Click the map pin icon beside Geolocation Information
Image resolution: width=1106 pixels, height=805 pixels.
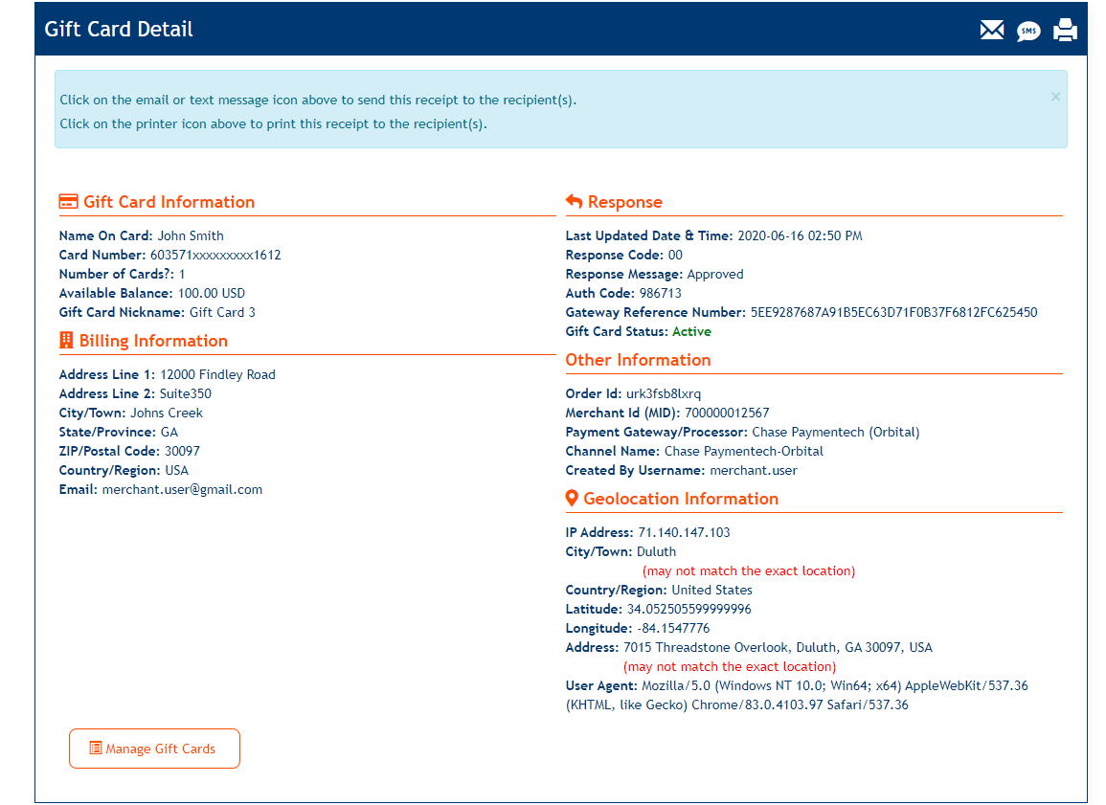coord(572,499)
